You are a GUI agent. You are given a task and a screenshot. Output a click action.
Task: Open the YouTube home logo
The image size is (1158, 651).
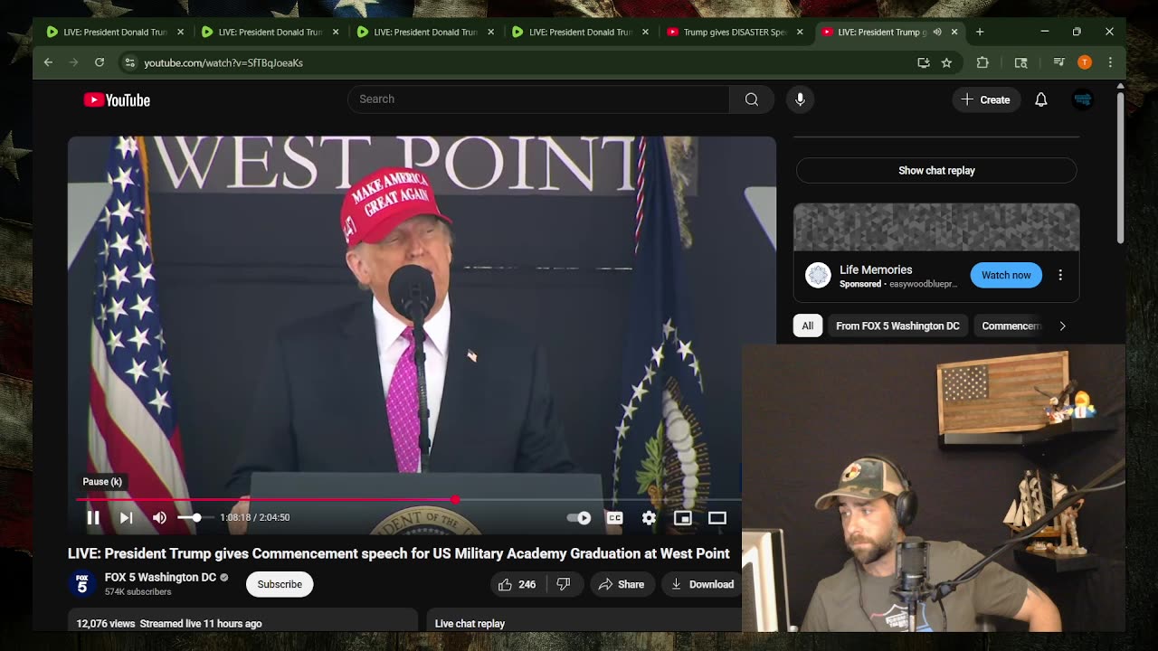click(117, 100)
